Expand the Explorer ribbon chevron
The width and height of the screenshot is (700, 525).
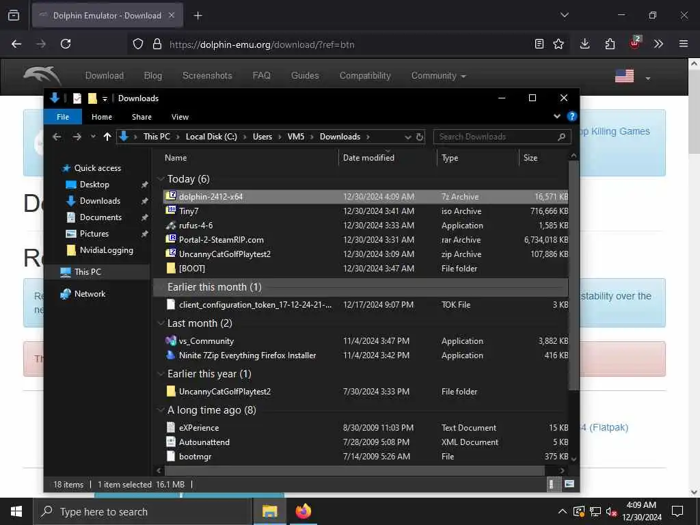point(557,116)
